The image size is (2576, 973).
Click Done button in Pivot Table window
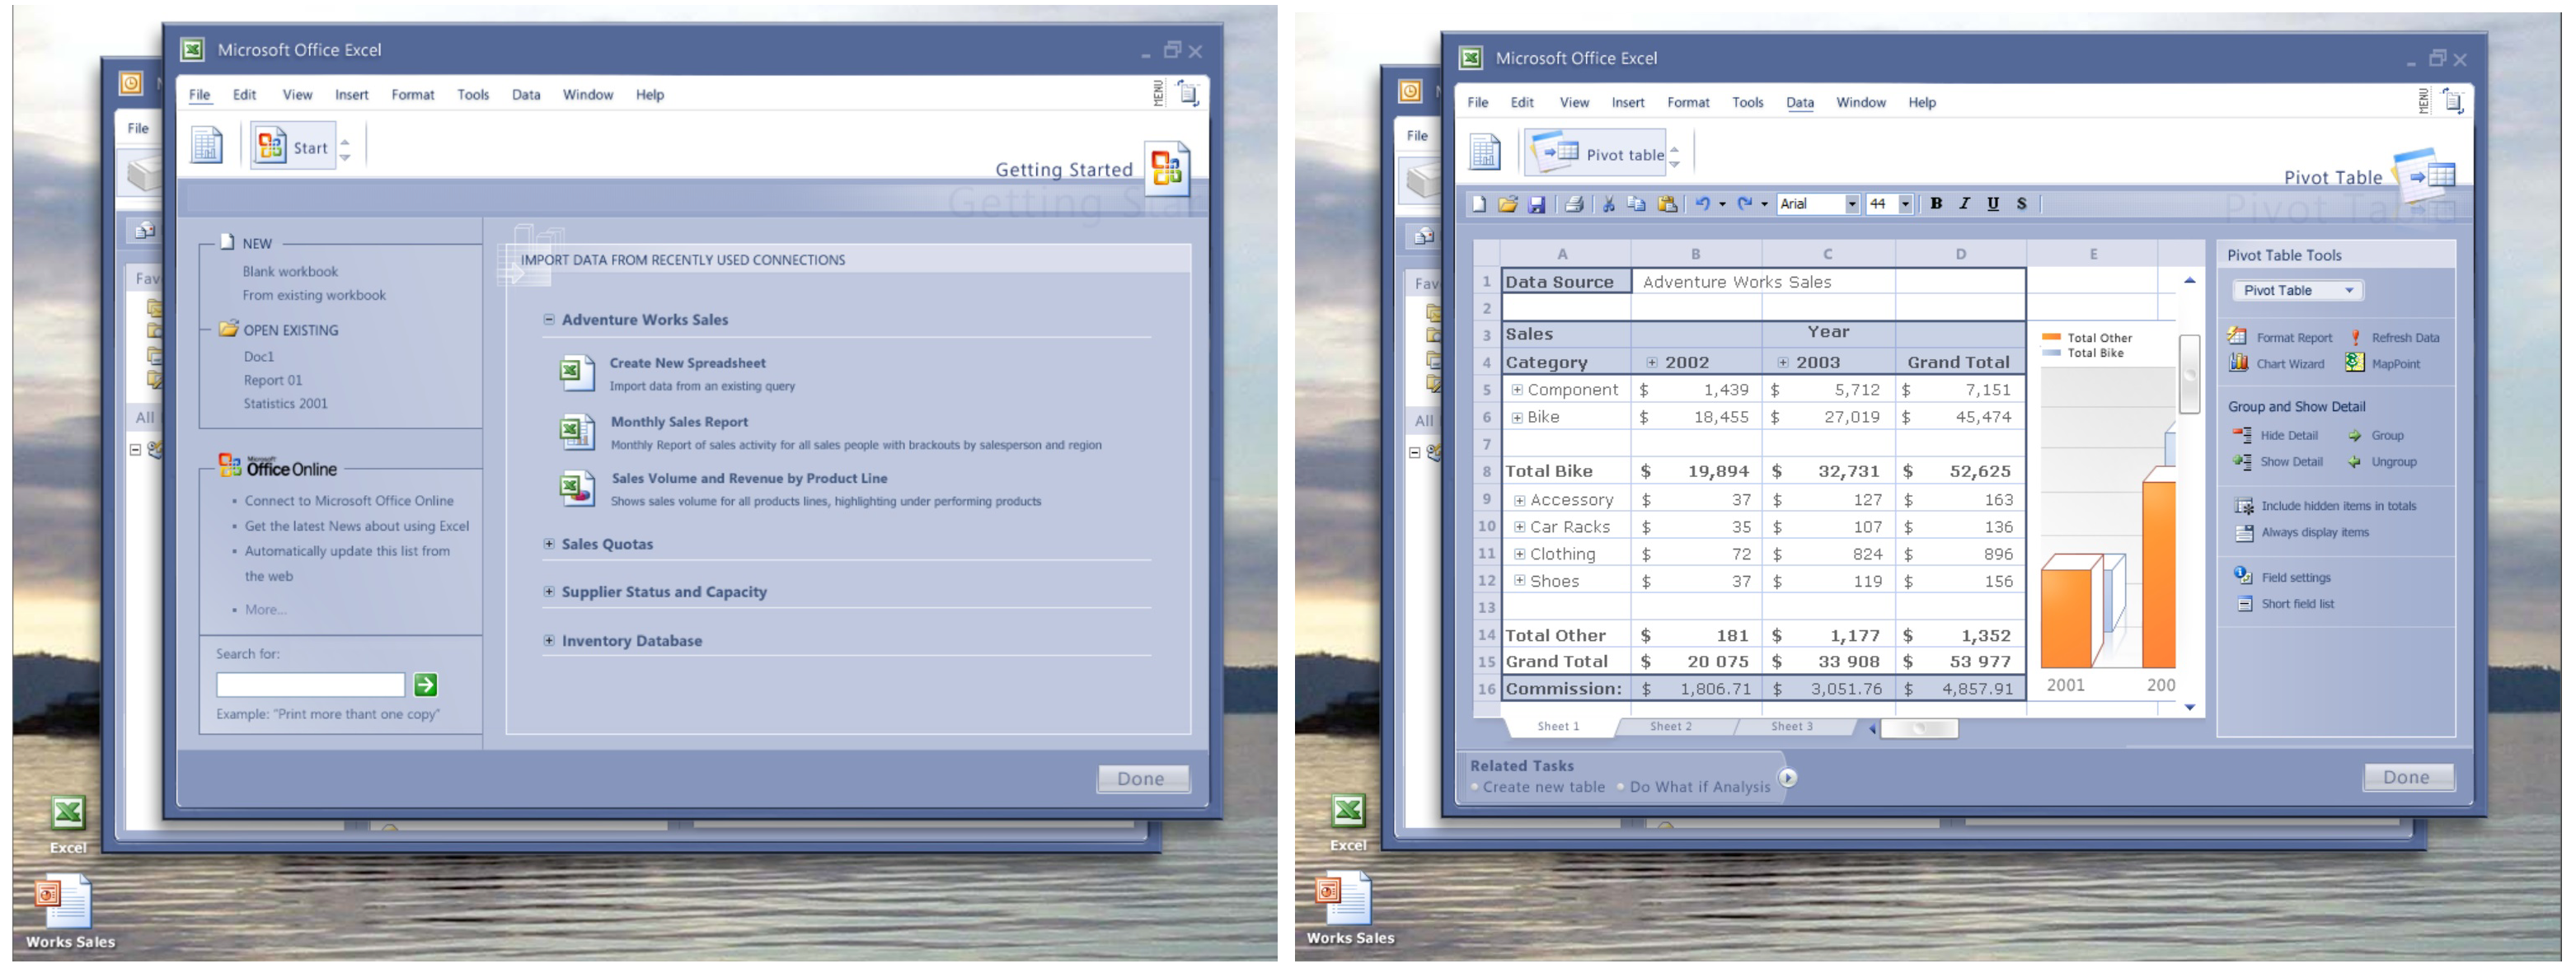pos(2406,777)
